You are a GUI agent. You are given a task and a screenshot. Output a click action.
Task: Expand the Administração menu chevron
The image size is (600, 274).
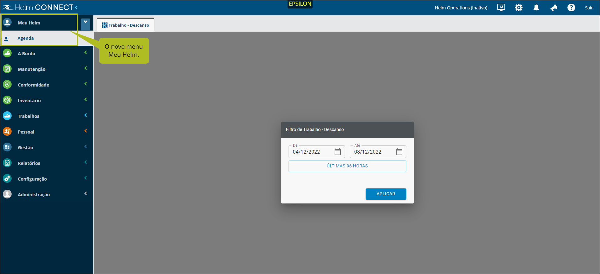pyautogui.click(x=86, y=194)
